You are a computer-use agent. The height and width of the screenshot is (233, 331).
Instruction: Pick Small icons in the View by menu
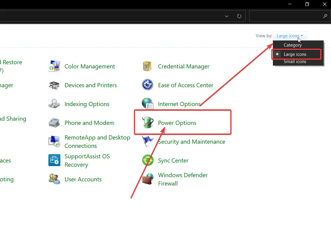click(298, 62)
